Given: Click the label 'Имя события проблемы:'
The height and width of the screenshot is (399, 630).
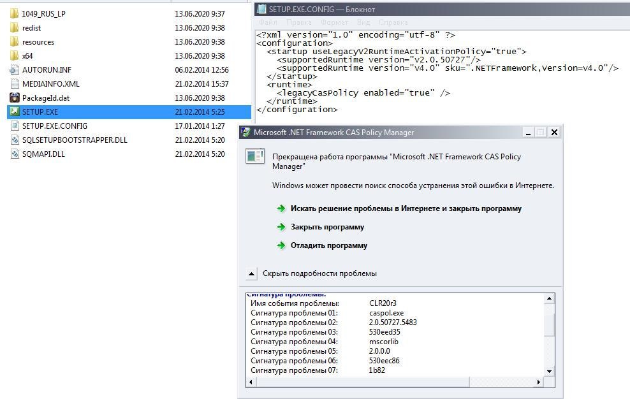Looking at the screenshot, I should pyautogui.click(x=295, y=303).
